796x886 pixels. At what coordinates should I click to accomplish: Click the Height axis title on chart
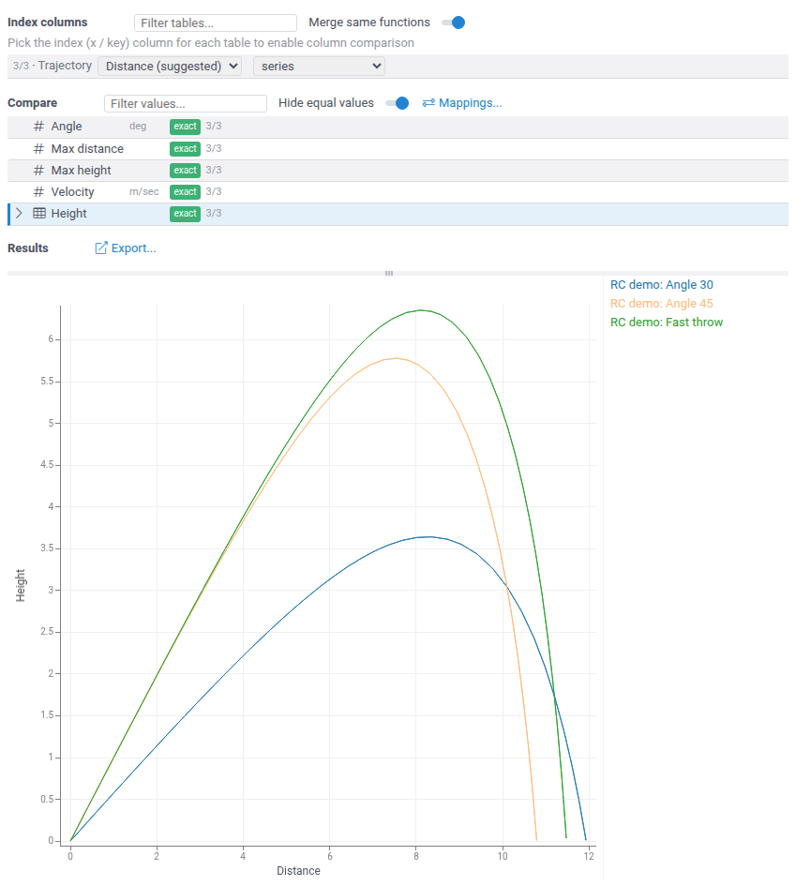(21, 585)
